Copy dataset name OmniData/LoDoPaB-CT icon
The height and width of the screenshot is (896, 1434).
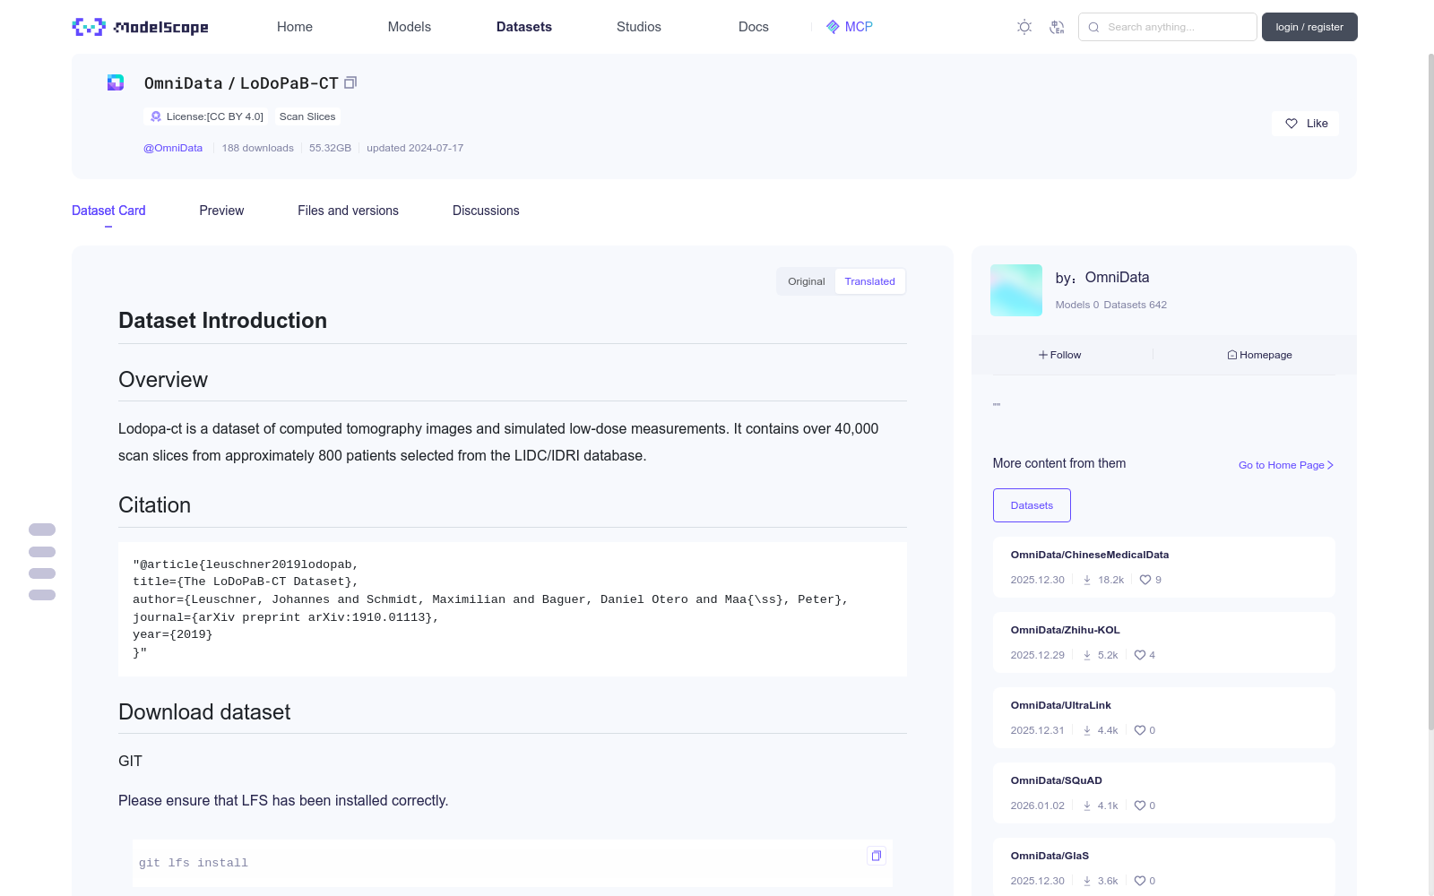click(x=350, y=82)
